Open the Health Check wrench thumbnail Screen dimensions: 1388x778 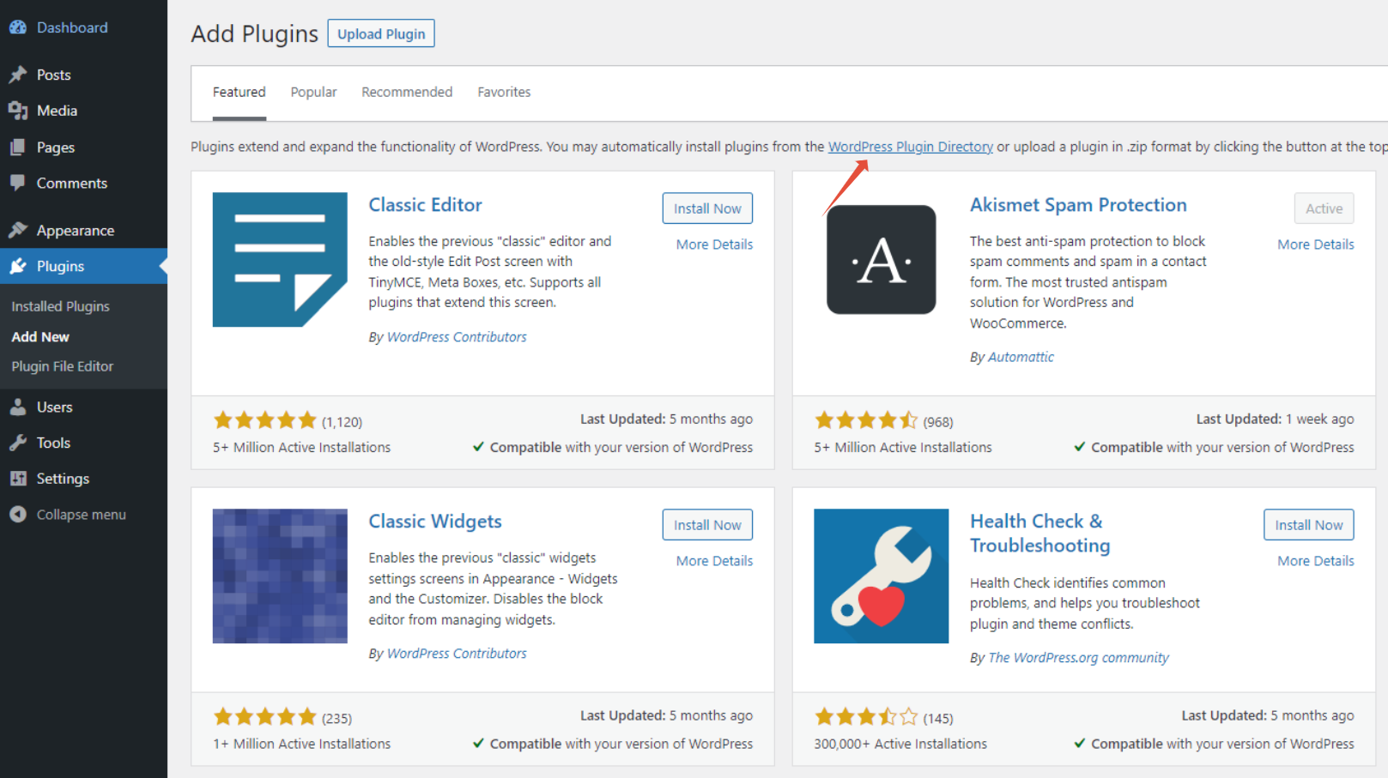coord(882,576)
